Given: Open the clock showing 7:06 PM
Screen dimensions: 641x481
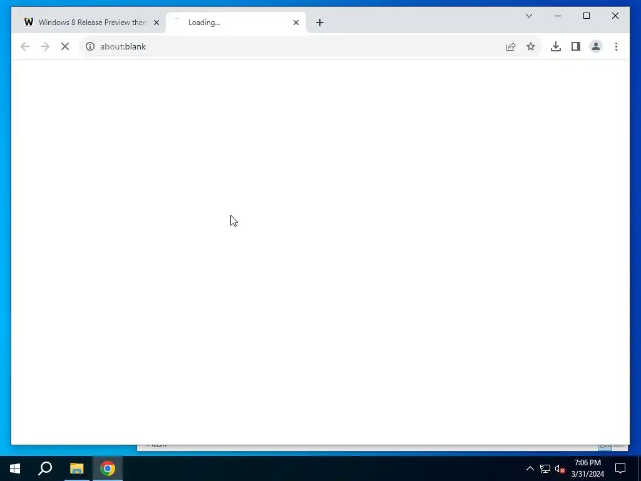Looking at the screenshot, I should pyautogui.click(x=587, y=468).
